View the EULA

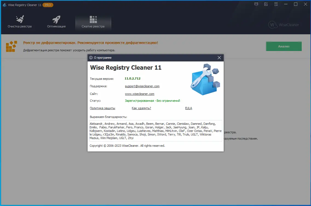click(188, 108)
